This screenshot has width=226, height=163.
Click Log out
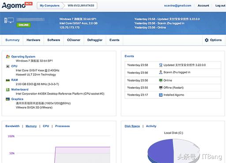[220, 6]
